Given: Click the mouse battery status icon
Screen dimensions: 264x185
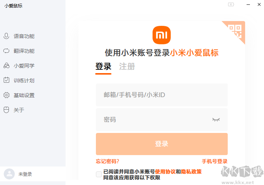Looking at the screenshot, I should 231,4.
